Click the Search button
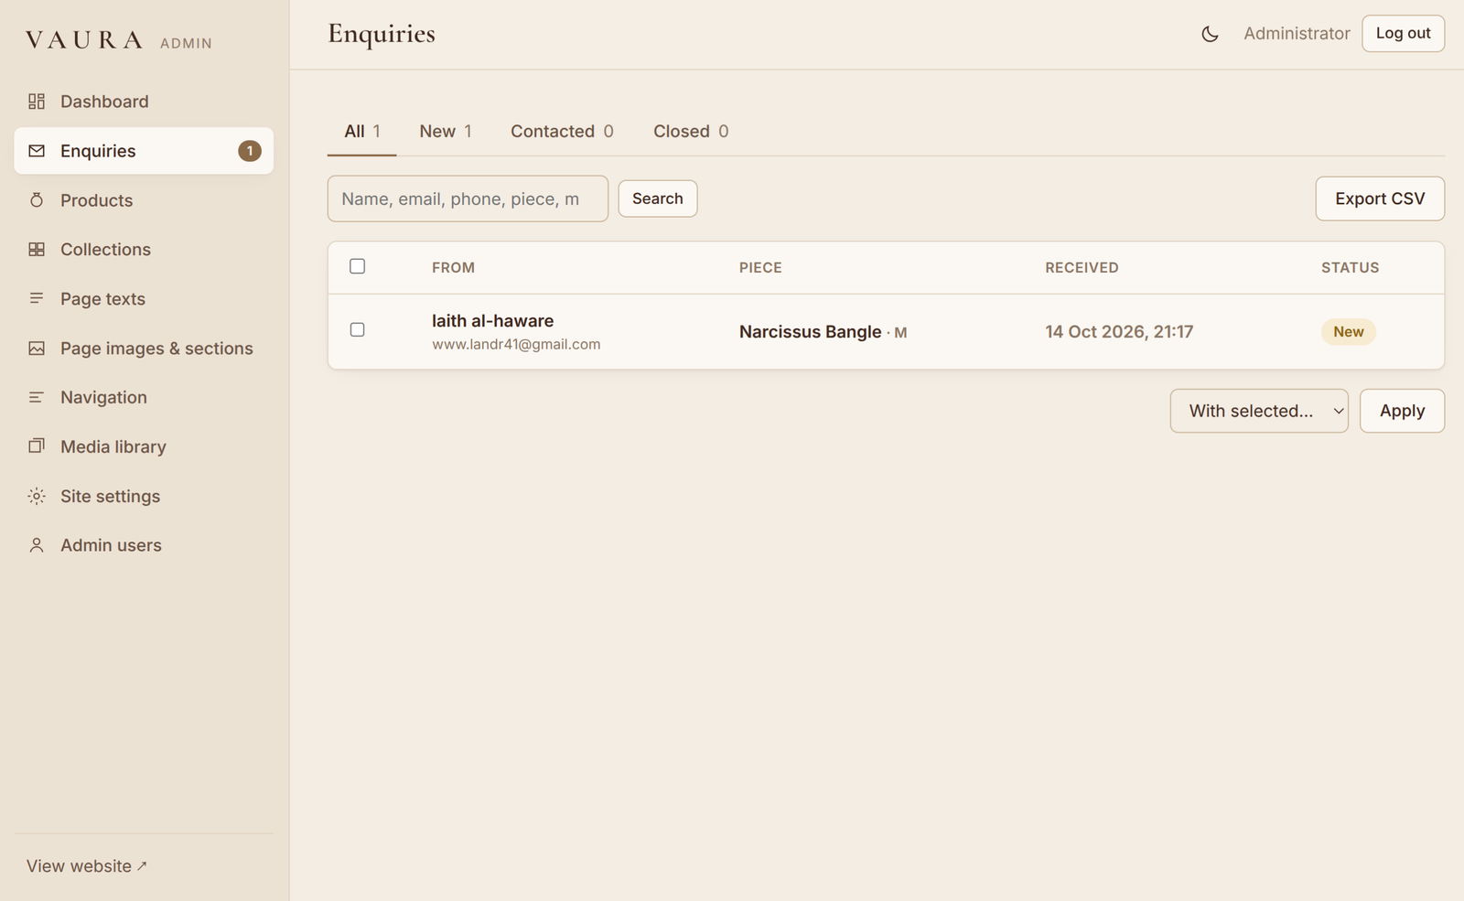The image size is (1464, 901). point(658,198)
